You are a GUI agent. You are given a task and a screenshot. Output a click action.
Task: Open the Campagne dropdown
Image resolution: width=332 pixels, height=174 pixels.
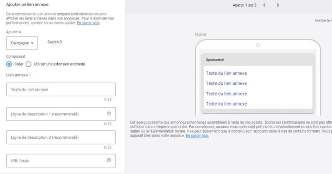click(x=22, y=43)
